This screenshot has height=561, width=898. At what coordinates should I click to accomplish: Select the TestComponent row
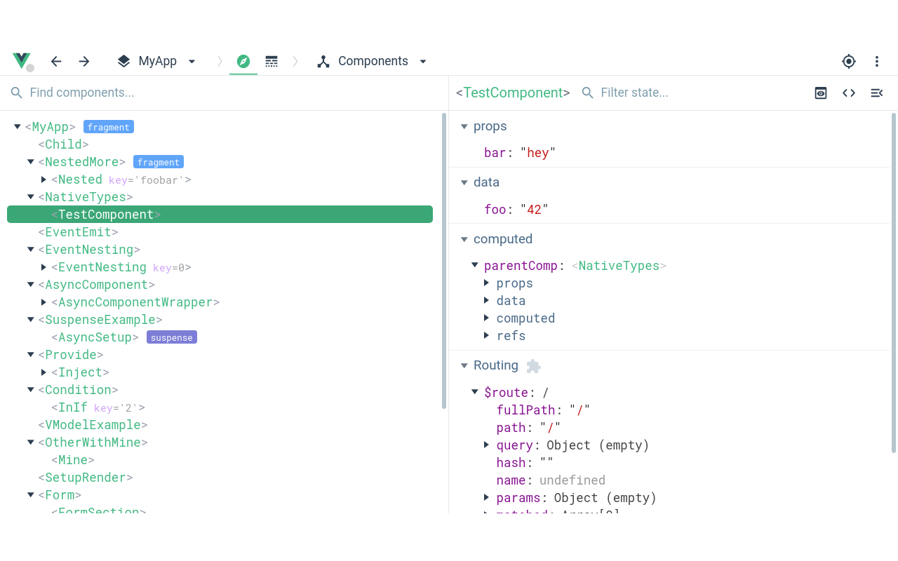[x=220, y=215]
